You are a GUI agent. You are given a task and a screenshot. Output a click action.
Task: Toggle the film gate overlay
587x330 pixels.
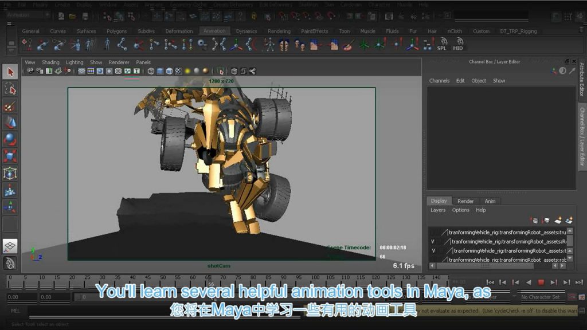point(91,71)
